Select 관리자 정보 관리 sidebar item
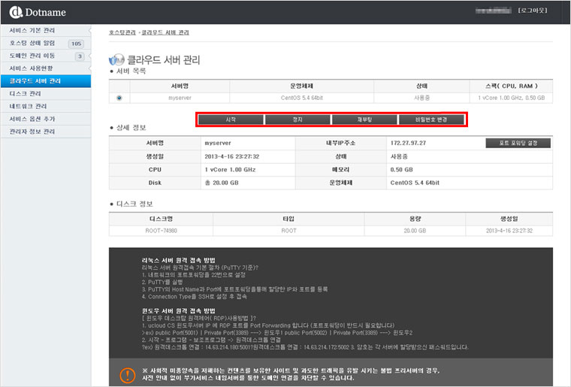This screenshot has height=387, width=571. click(32, 132)
